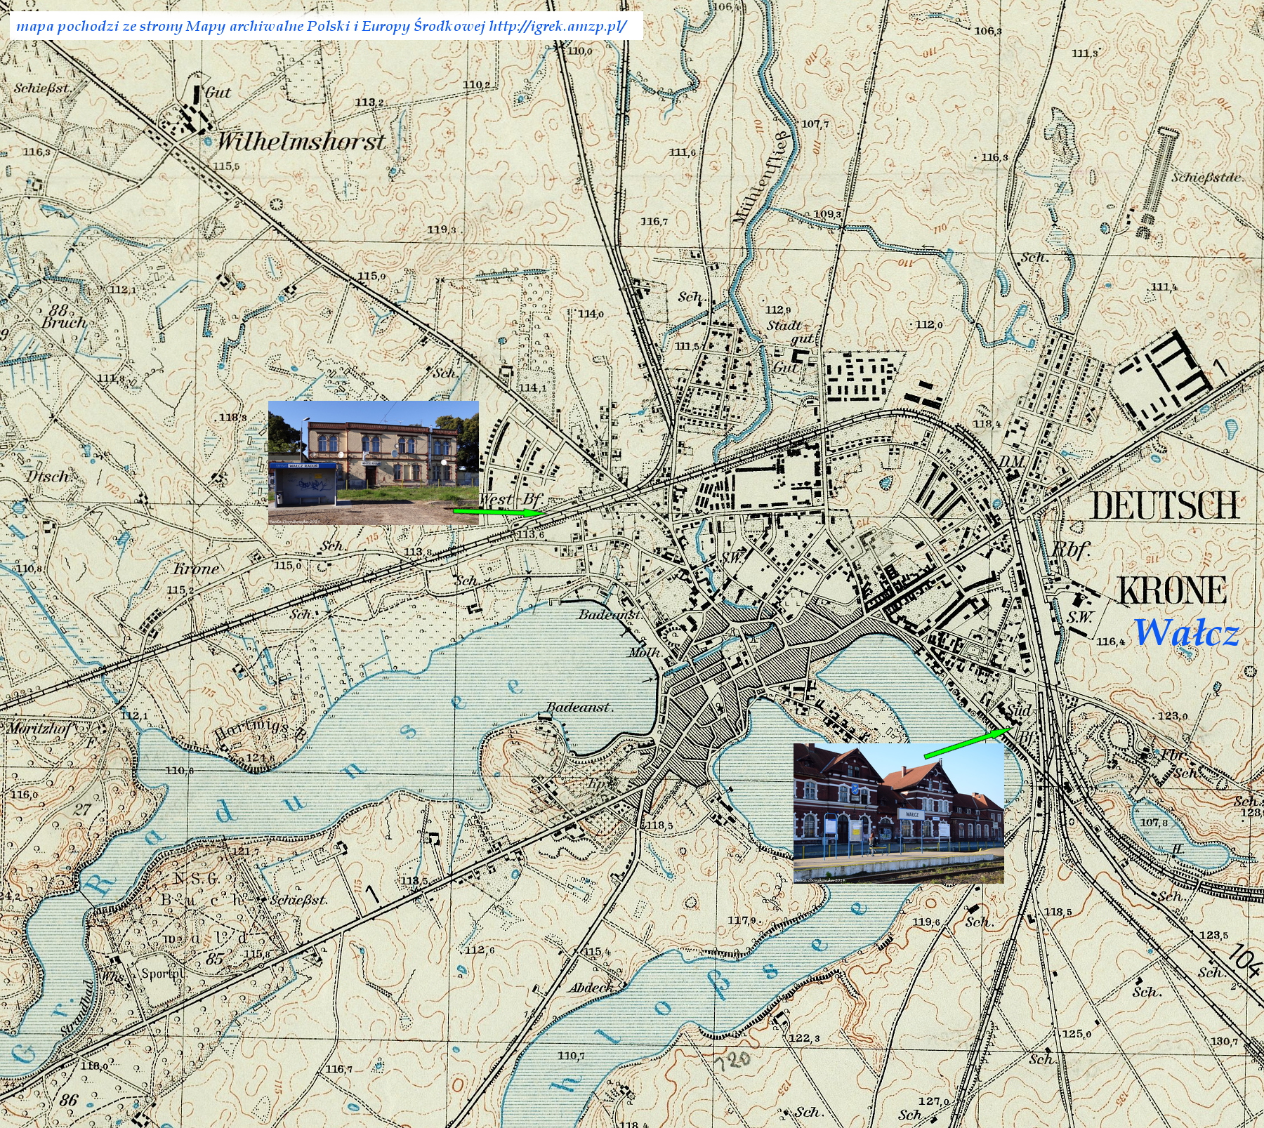
Task: Click the 'Mühlenfließ' stream label
Action: click(x=761, y=177)
